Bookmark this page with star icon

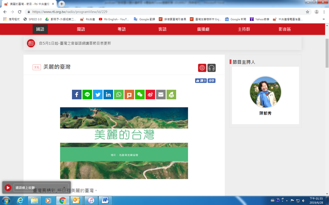(307, 12)
